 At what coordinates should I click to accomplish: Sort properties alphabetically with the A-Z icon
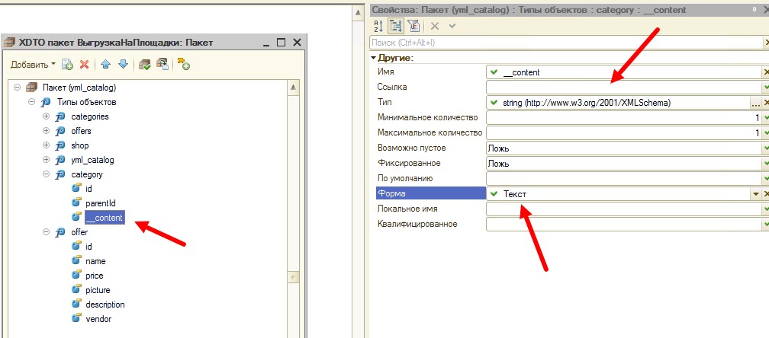[378, 26]
